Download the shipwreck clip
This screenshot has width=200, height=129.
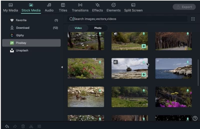click(144, 62)
